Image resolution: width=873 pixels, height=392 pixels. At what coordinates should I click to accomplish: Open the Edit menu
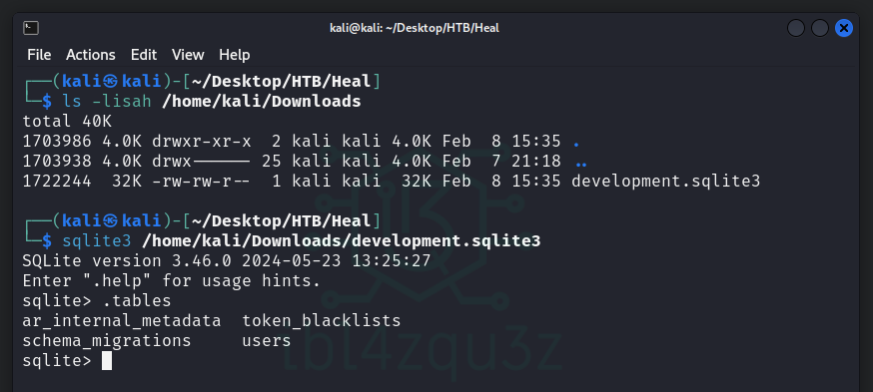144,55
